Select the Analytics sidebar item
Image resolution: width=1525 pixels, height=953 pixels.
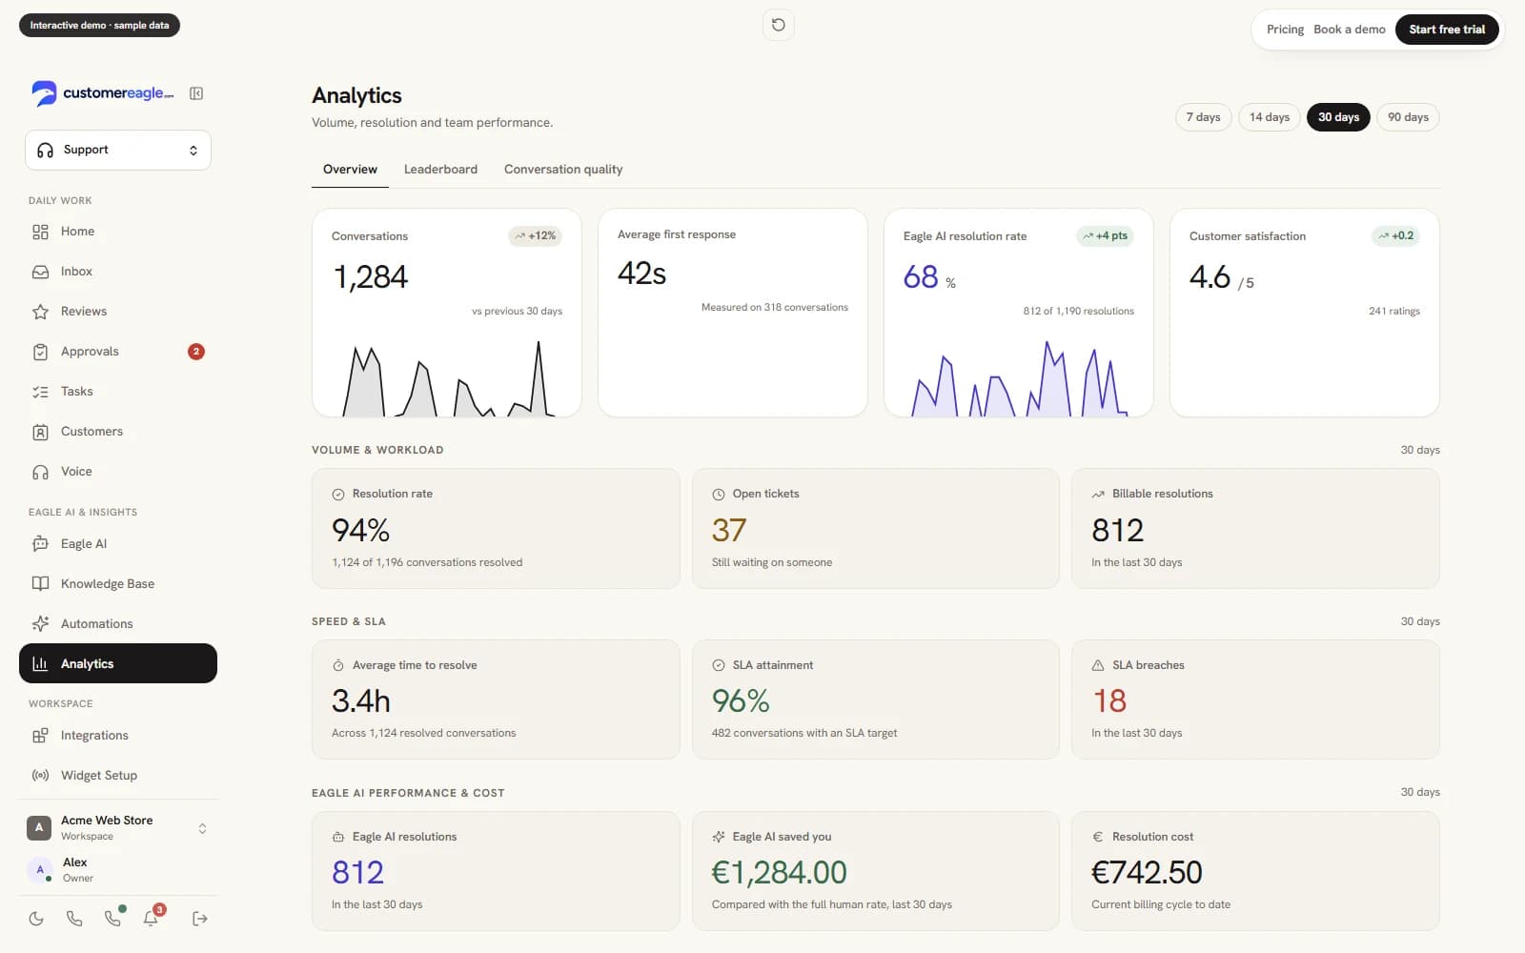pyautogui.click(x=118, y=663)
